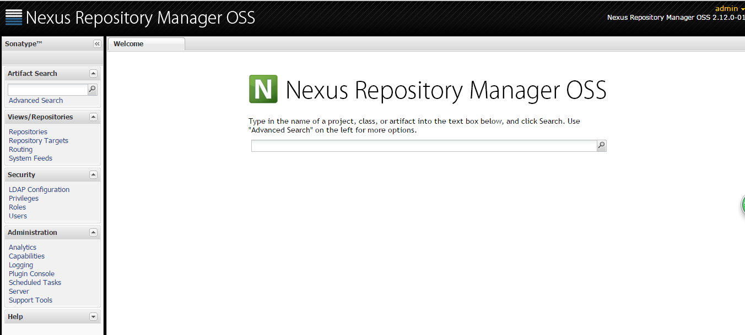The width and height of the screenshot is (745, 335).
Task: Open Analytics under Administration
Action: 23,248
